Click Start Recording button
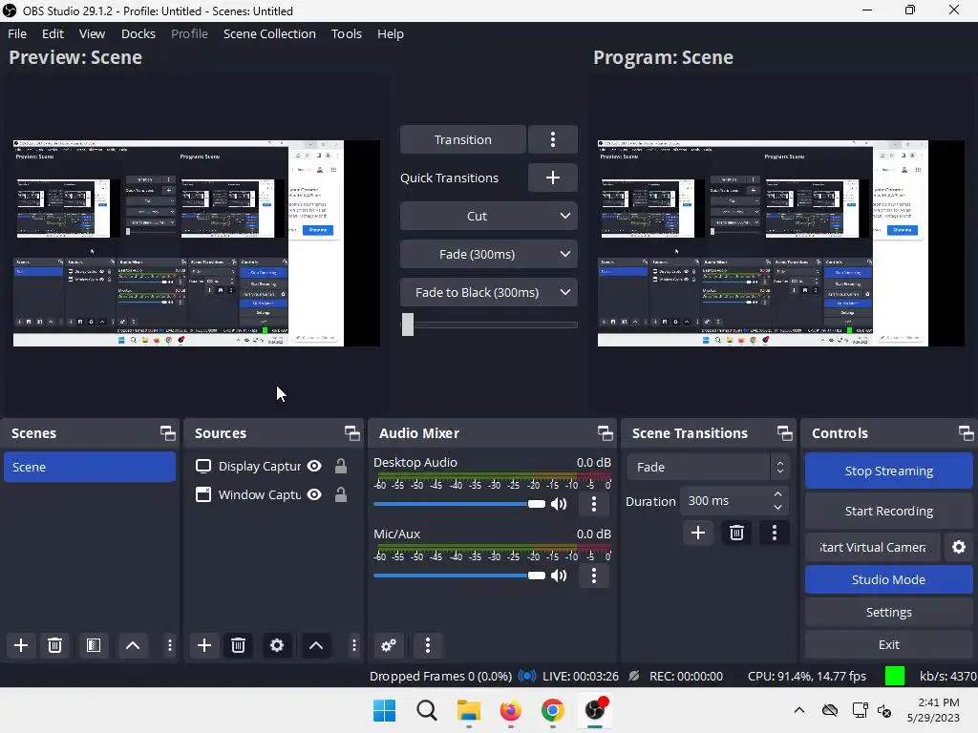Screen dimensions: 978x733 888,512
